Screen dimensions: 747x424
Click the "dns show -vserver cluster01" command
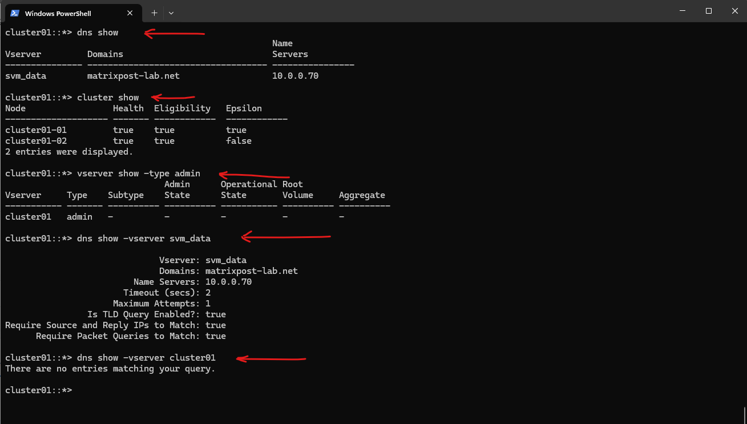coord(146,358)
